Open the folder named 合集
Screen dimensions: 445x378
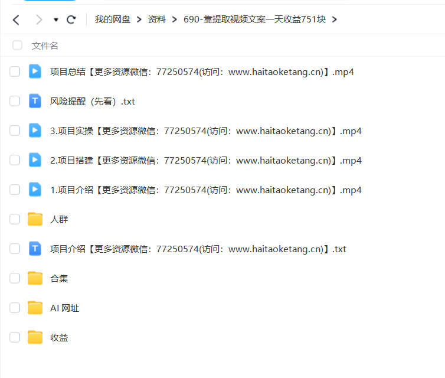pyautogui.click(x=59, y=278)
